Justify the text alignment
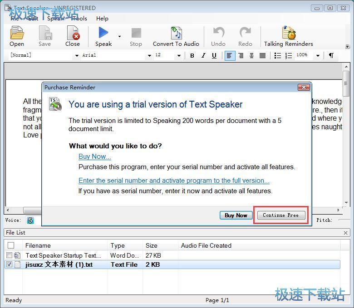354x308 pixels. pos(263,55)
